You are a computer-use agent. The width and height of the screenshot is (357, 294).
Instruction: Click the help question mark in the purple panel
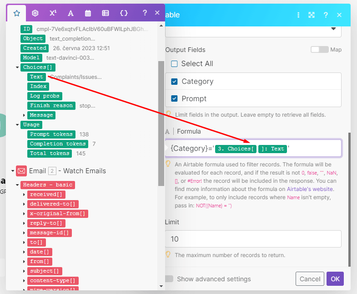[145, 13]
